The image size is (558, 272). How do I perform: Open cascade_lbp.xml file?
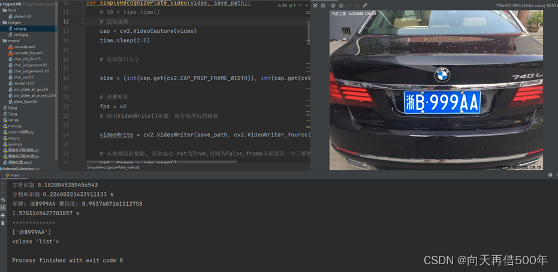point(25,53)
